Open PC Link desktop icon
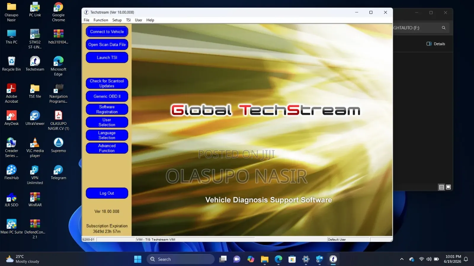Image resolution: width=474 pixels, height=266 pixels. tap(35, 9)
